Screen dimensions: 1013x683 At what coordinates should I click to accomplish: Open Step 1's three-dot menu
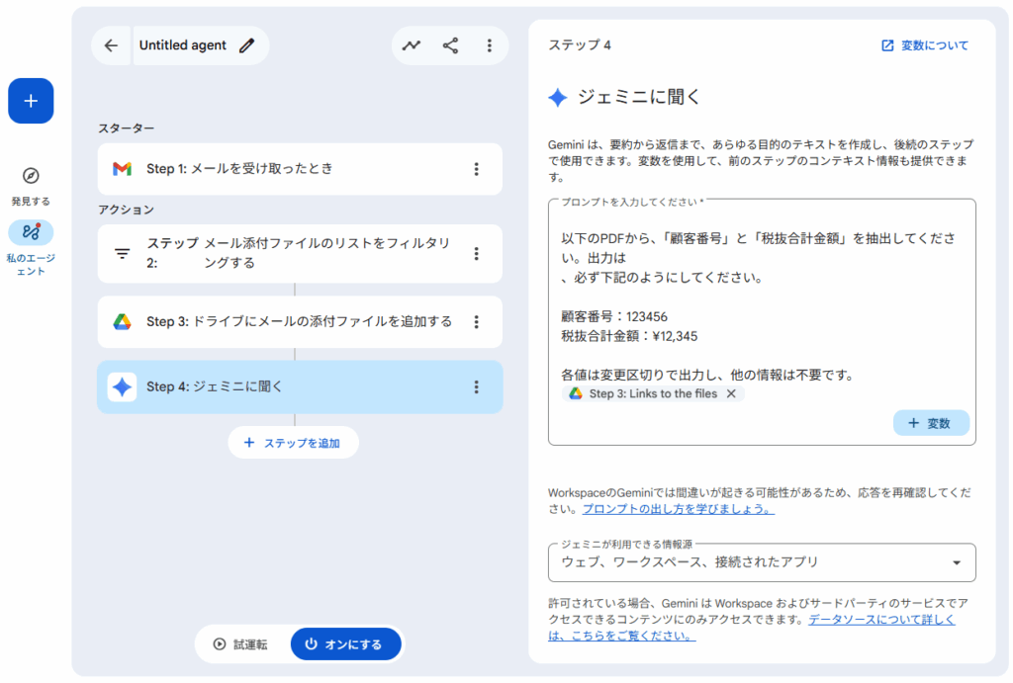click(x=478, y=169)
